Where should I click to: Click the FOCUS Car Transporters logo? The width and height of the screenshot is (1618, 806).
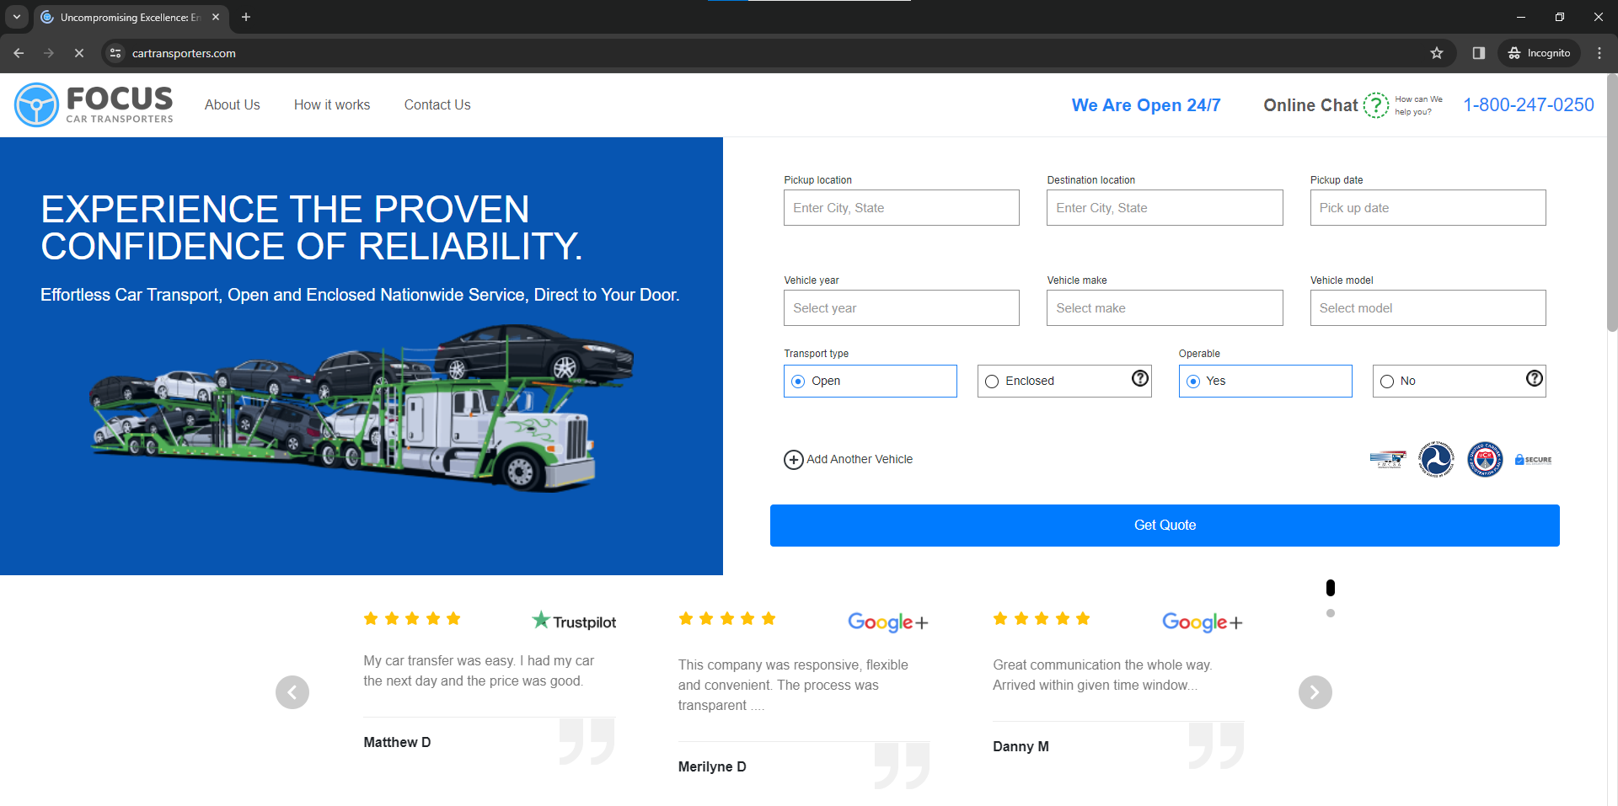coord(93,104)
